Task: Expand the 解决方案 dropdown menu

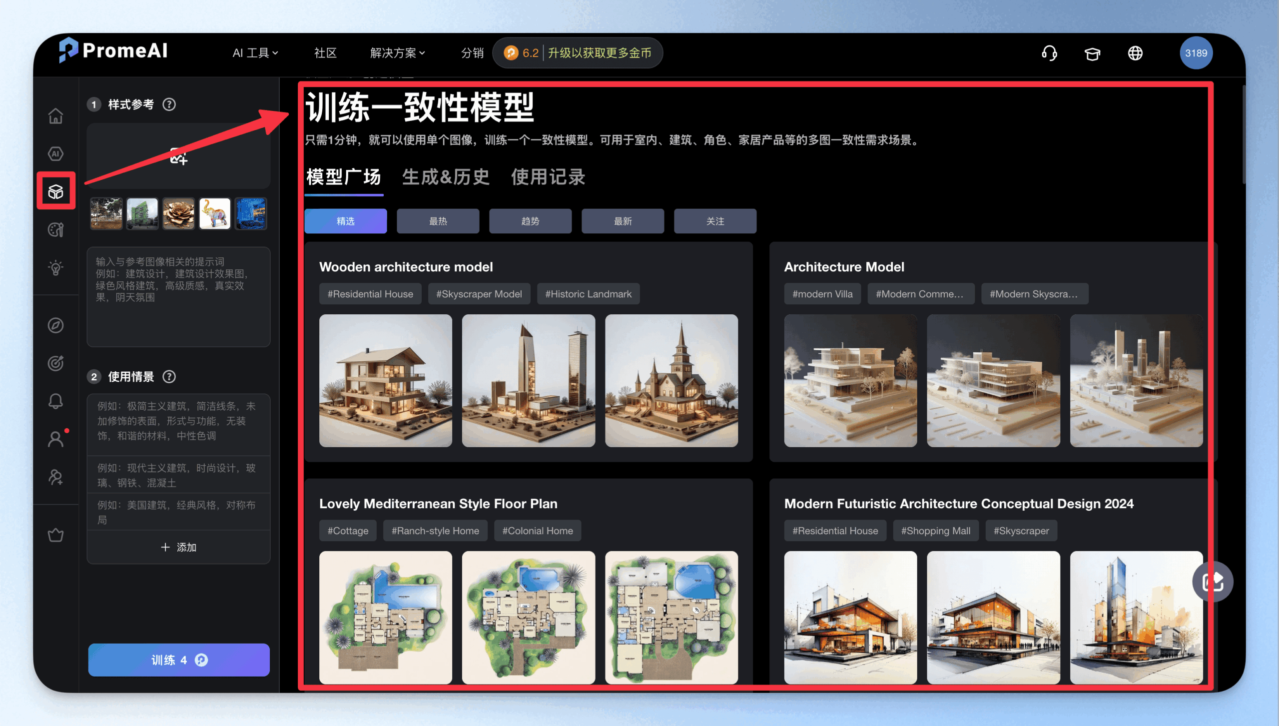Action: pyautogui.click(x=398, y=53)
